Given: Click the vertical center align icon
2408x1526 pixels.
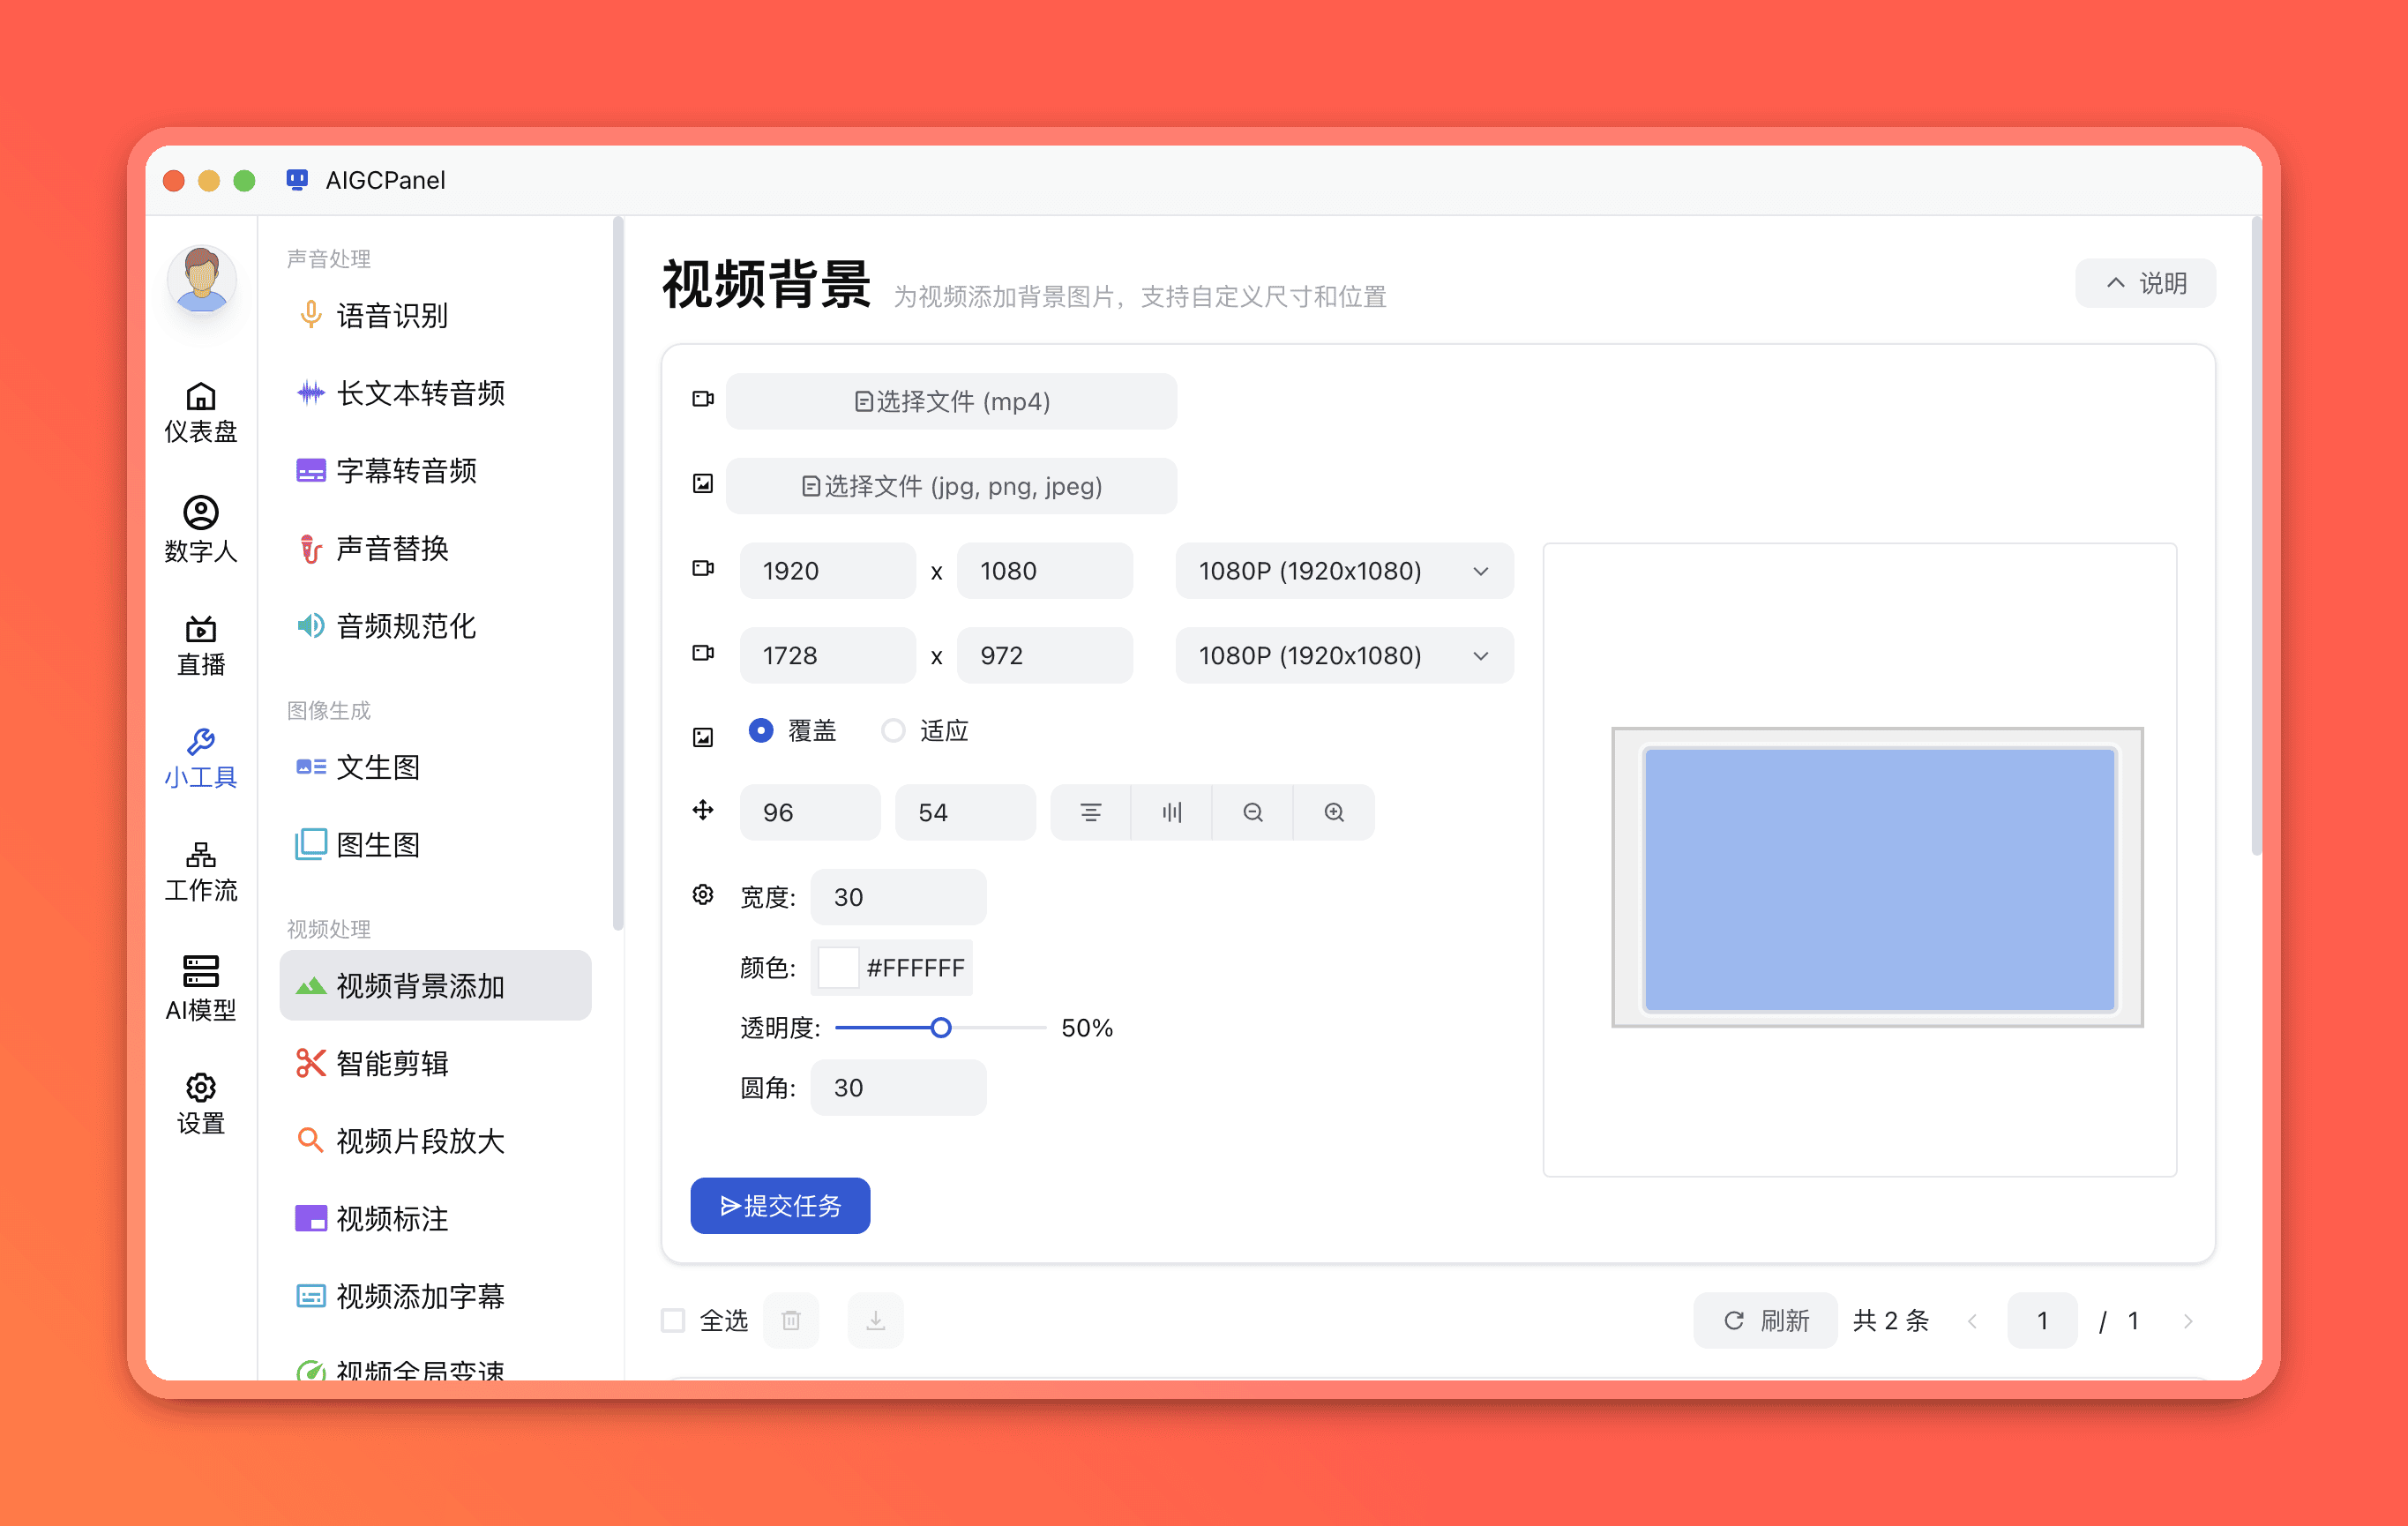Looking at the screenshot, I should coord(1172,812).
